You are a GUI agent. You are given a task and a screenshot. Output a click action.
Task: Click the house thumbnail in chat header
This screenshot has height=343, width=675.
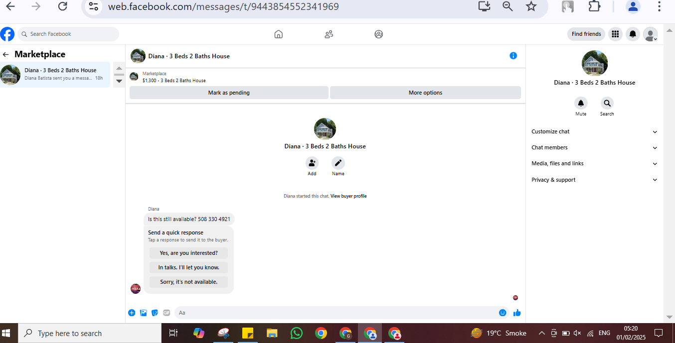138,56
